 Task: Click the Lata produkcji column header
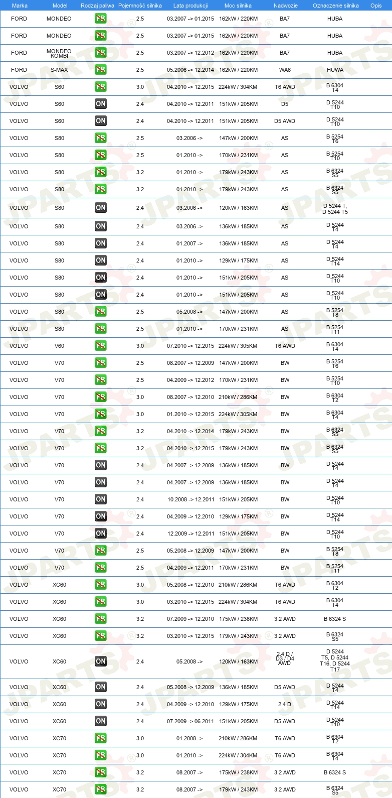(190, 6)
